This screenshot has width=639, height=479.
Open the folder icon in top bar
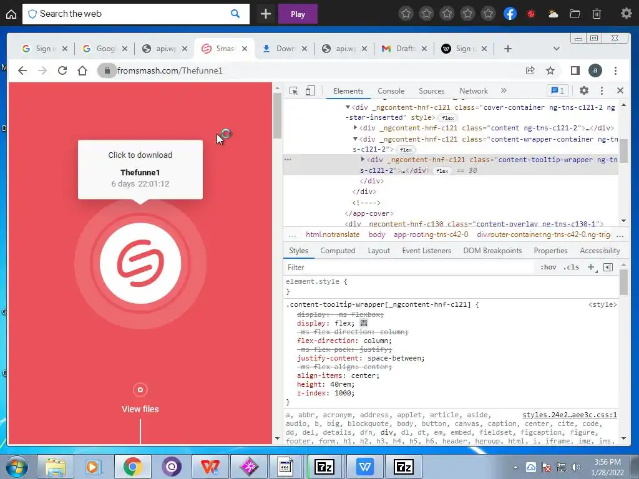[575, 14]
